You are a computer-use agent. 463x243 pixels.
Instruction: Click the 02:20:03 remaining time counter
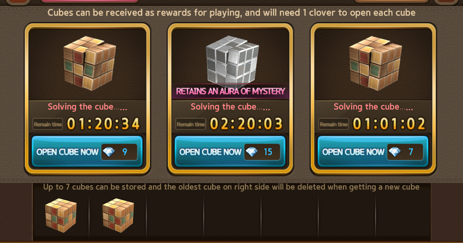pyautogui.click(x=247, y=124)
